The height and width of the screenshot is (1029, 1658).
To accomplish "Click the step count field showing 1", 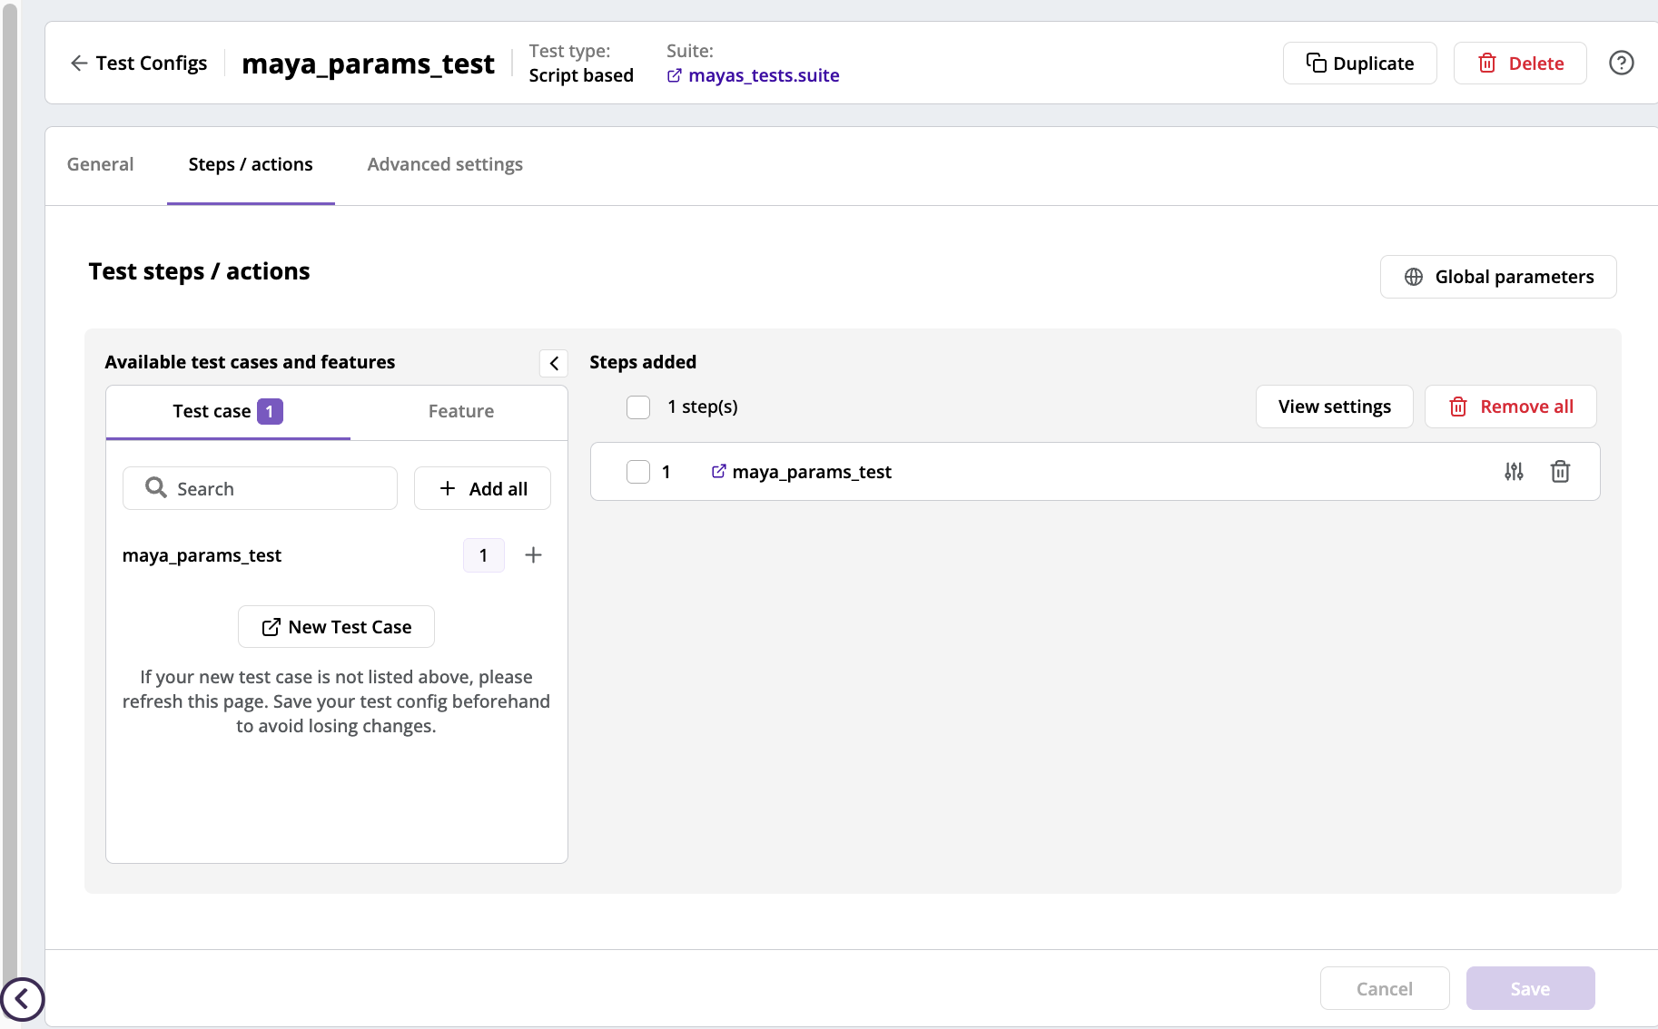I will click(483, 554).
